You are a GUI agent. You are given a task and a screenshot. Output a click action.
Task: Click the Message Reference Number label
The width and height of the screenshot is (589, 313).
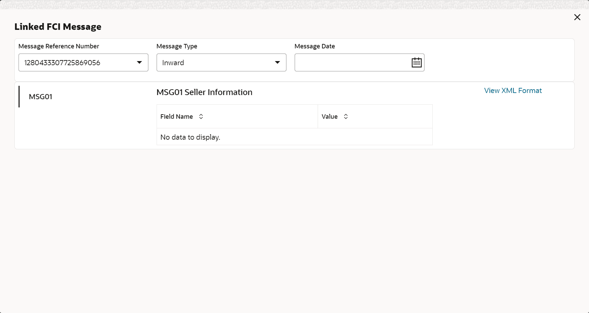59,46
